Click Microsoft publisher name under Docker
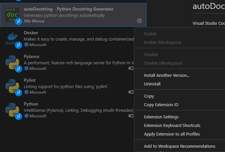 (38, 45)
